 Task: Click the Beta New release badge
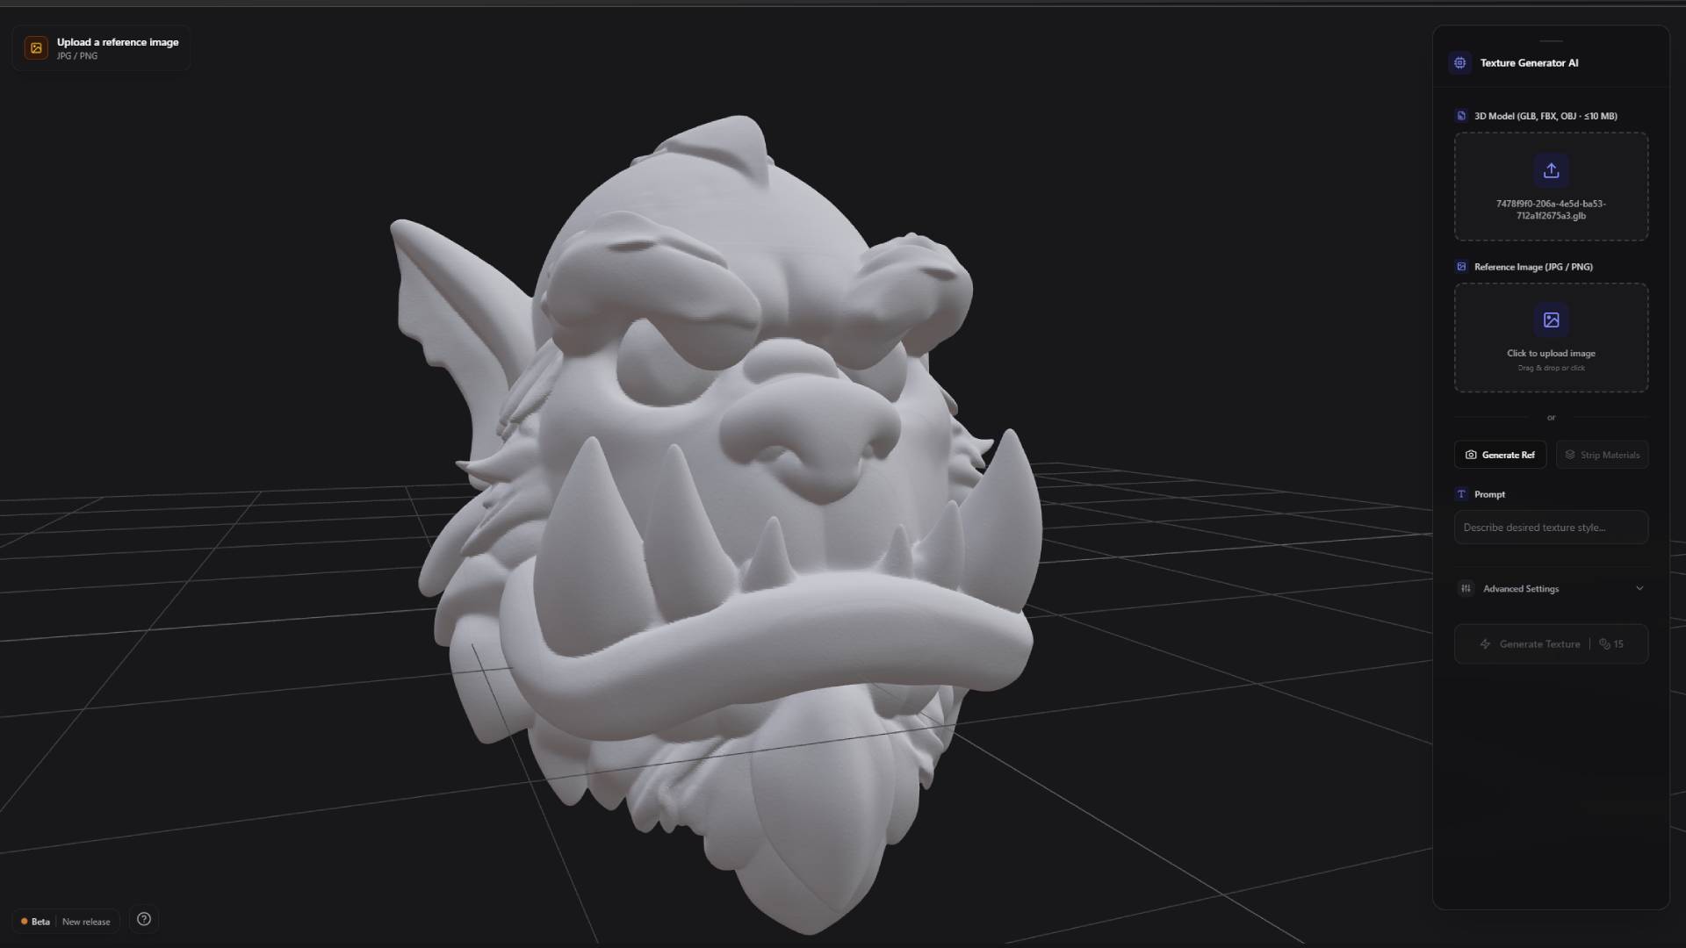coord(66,922)
